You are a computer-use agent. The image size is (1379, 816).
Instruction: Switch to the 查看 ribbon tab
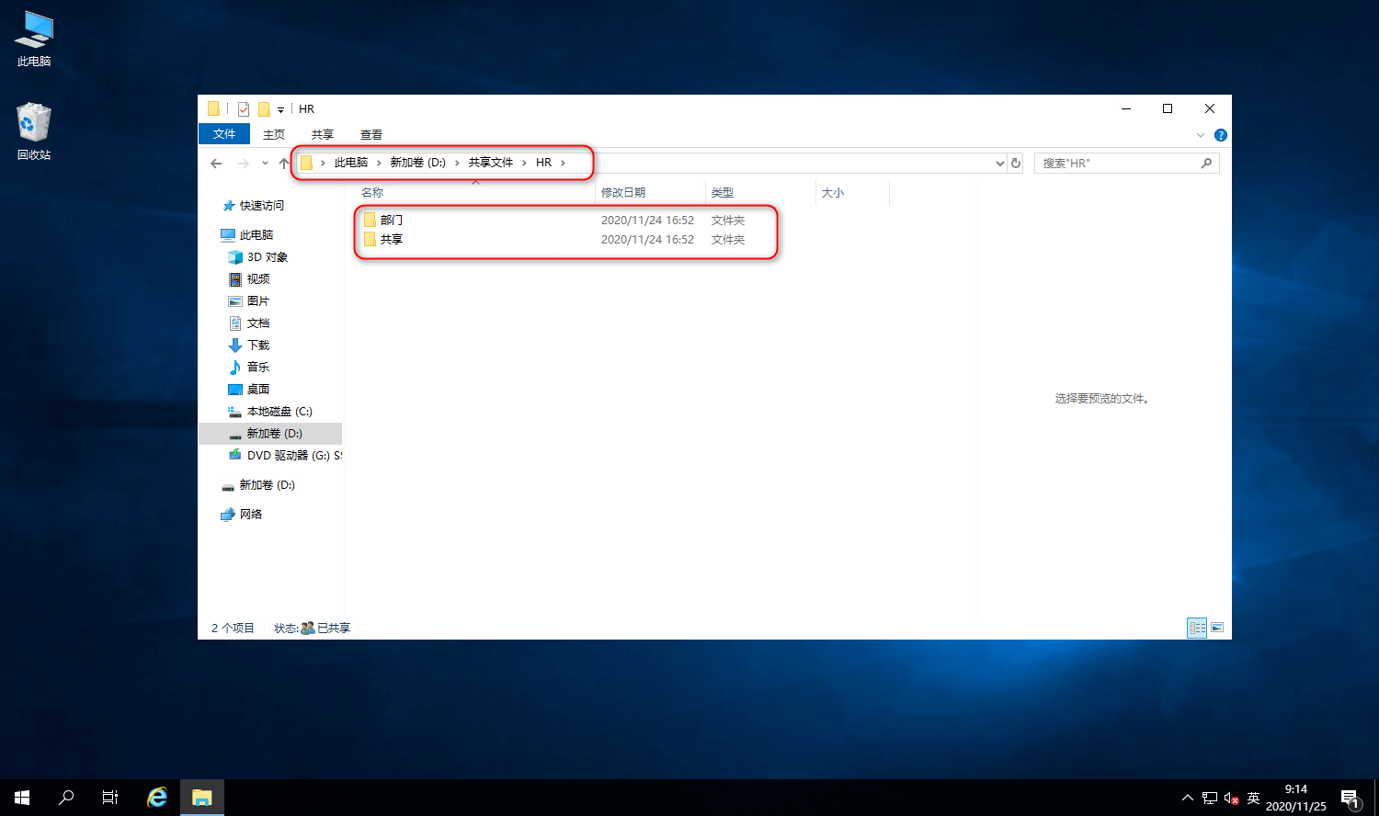[371, 134]
